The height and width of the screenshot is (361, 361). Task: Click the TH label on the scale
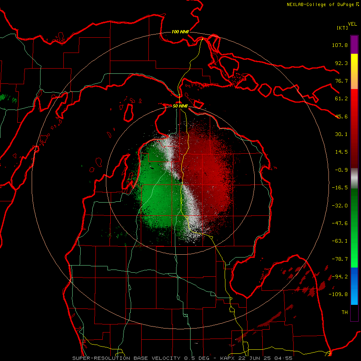coord(345,312)
